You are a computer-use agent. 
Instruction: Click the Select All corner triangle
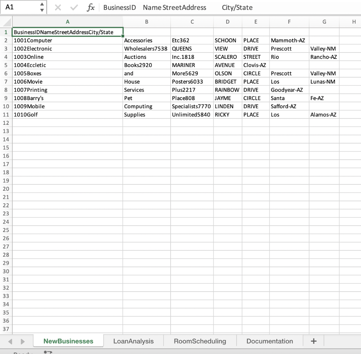pos(7,22)
